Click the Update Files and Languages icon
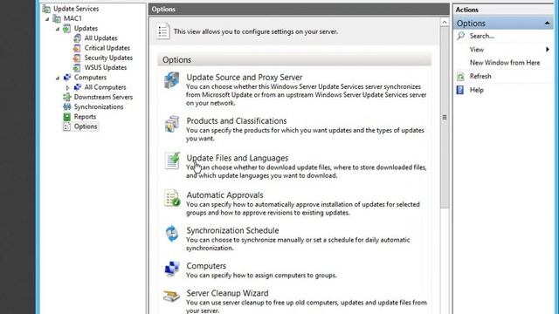This screenshot has width=559, height=314. (172, 160)
